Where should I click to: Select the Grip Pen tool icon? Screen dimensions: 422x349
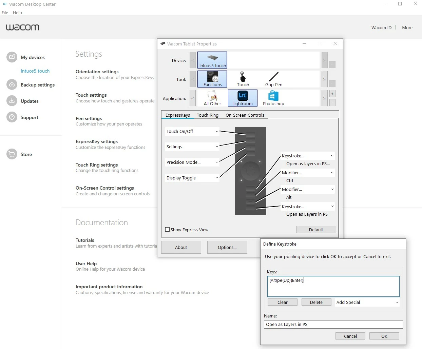(274, 79)
